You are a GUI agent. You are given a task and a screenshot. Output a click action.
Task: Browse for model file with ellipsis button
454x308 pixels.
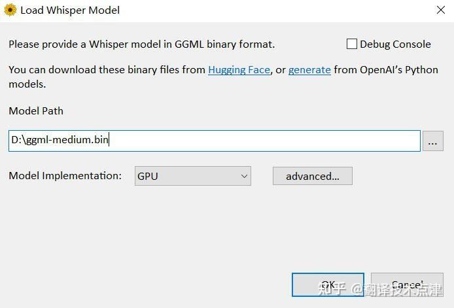click(x=432, y=141)
